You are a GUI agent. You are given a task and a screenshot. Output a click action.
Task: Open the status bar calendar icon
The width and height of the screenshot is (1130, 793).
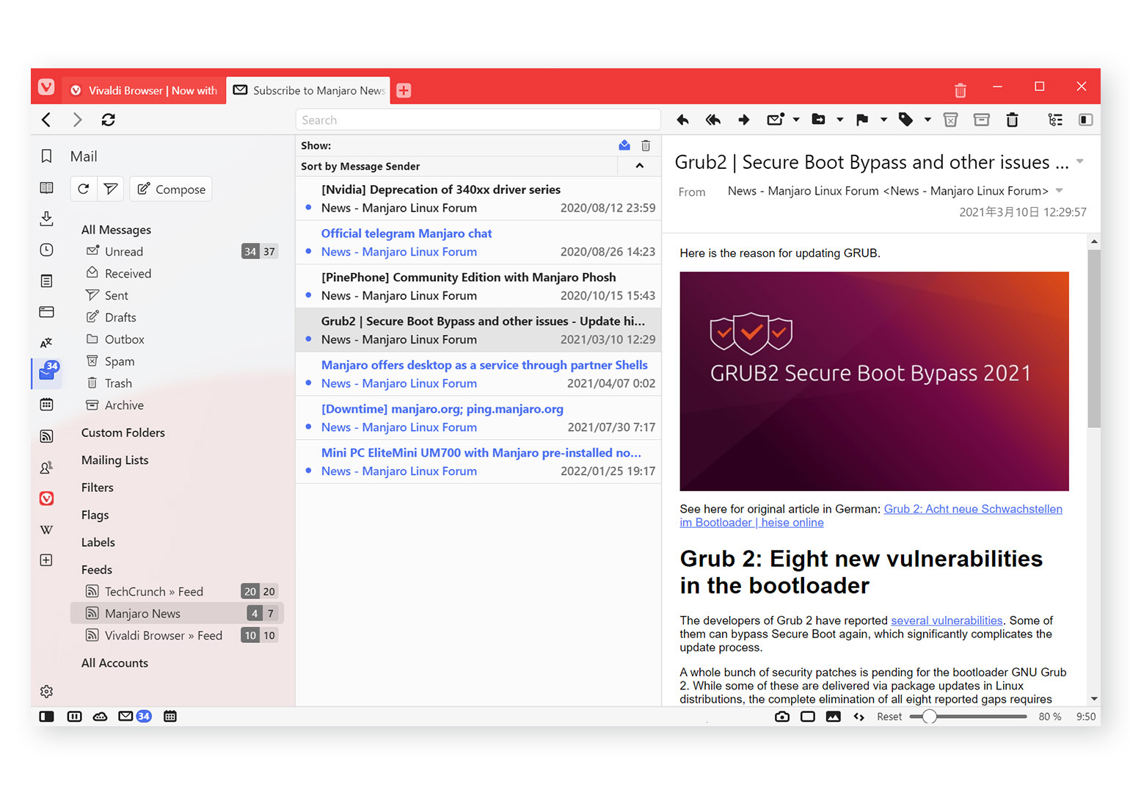pos(170,717)
